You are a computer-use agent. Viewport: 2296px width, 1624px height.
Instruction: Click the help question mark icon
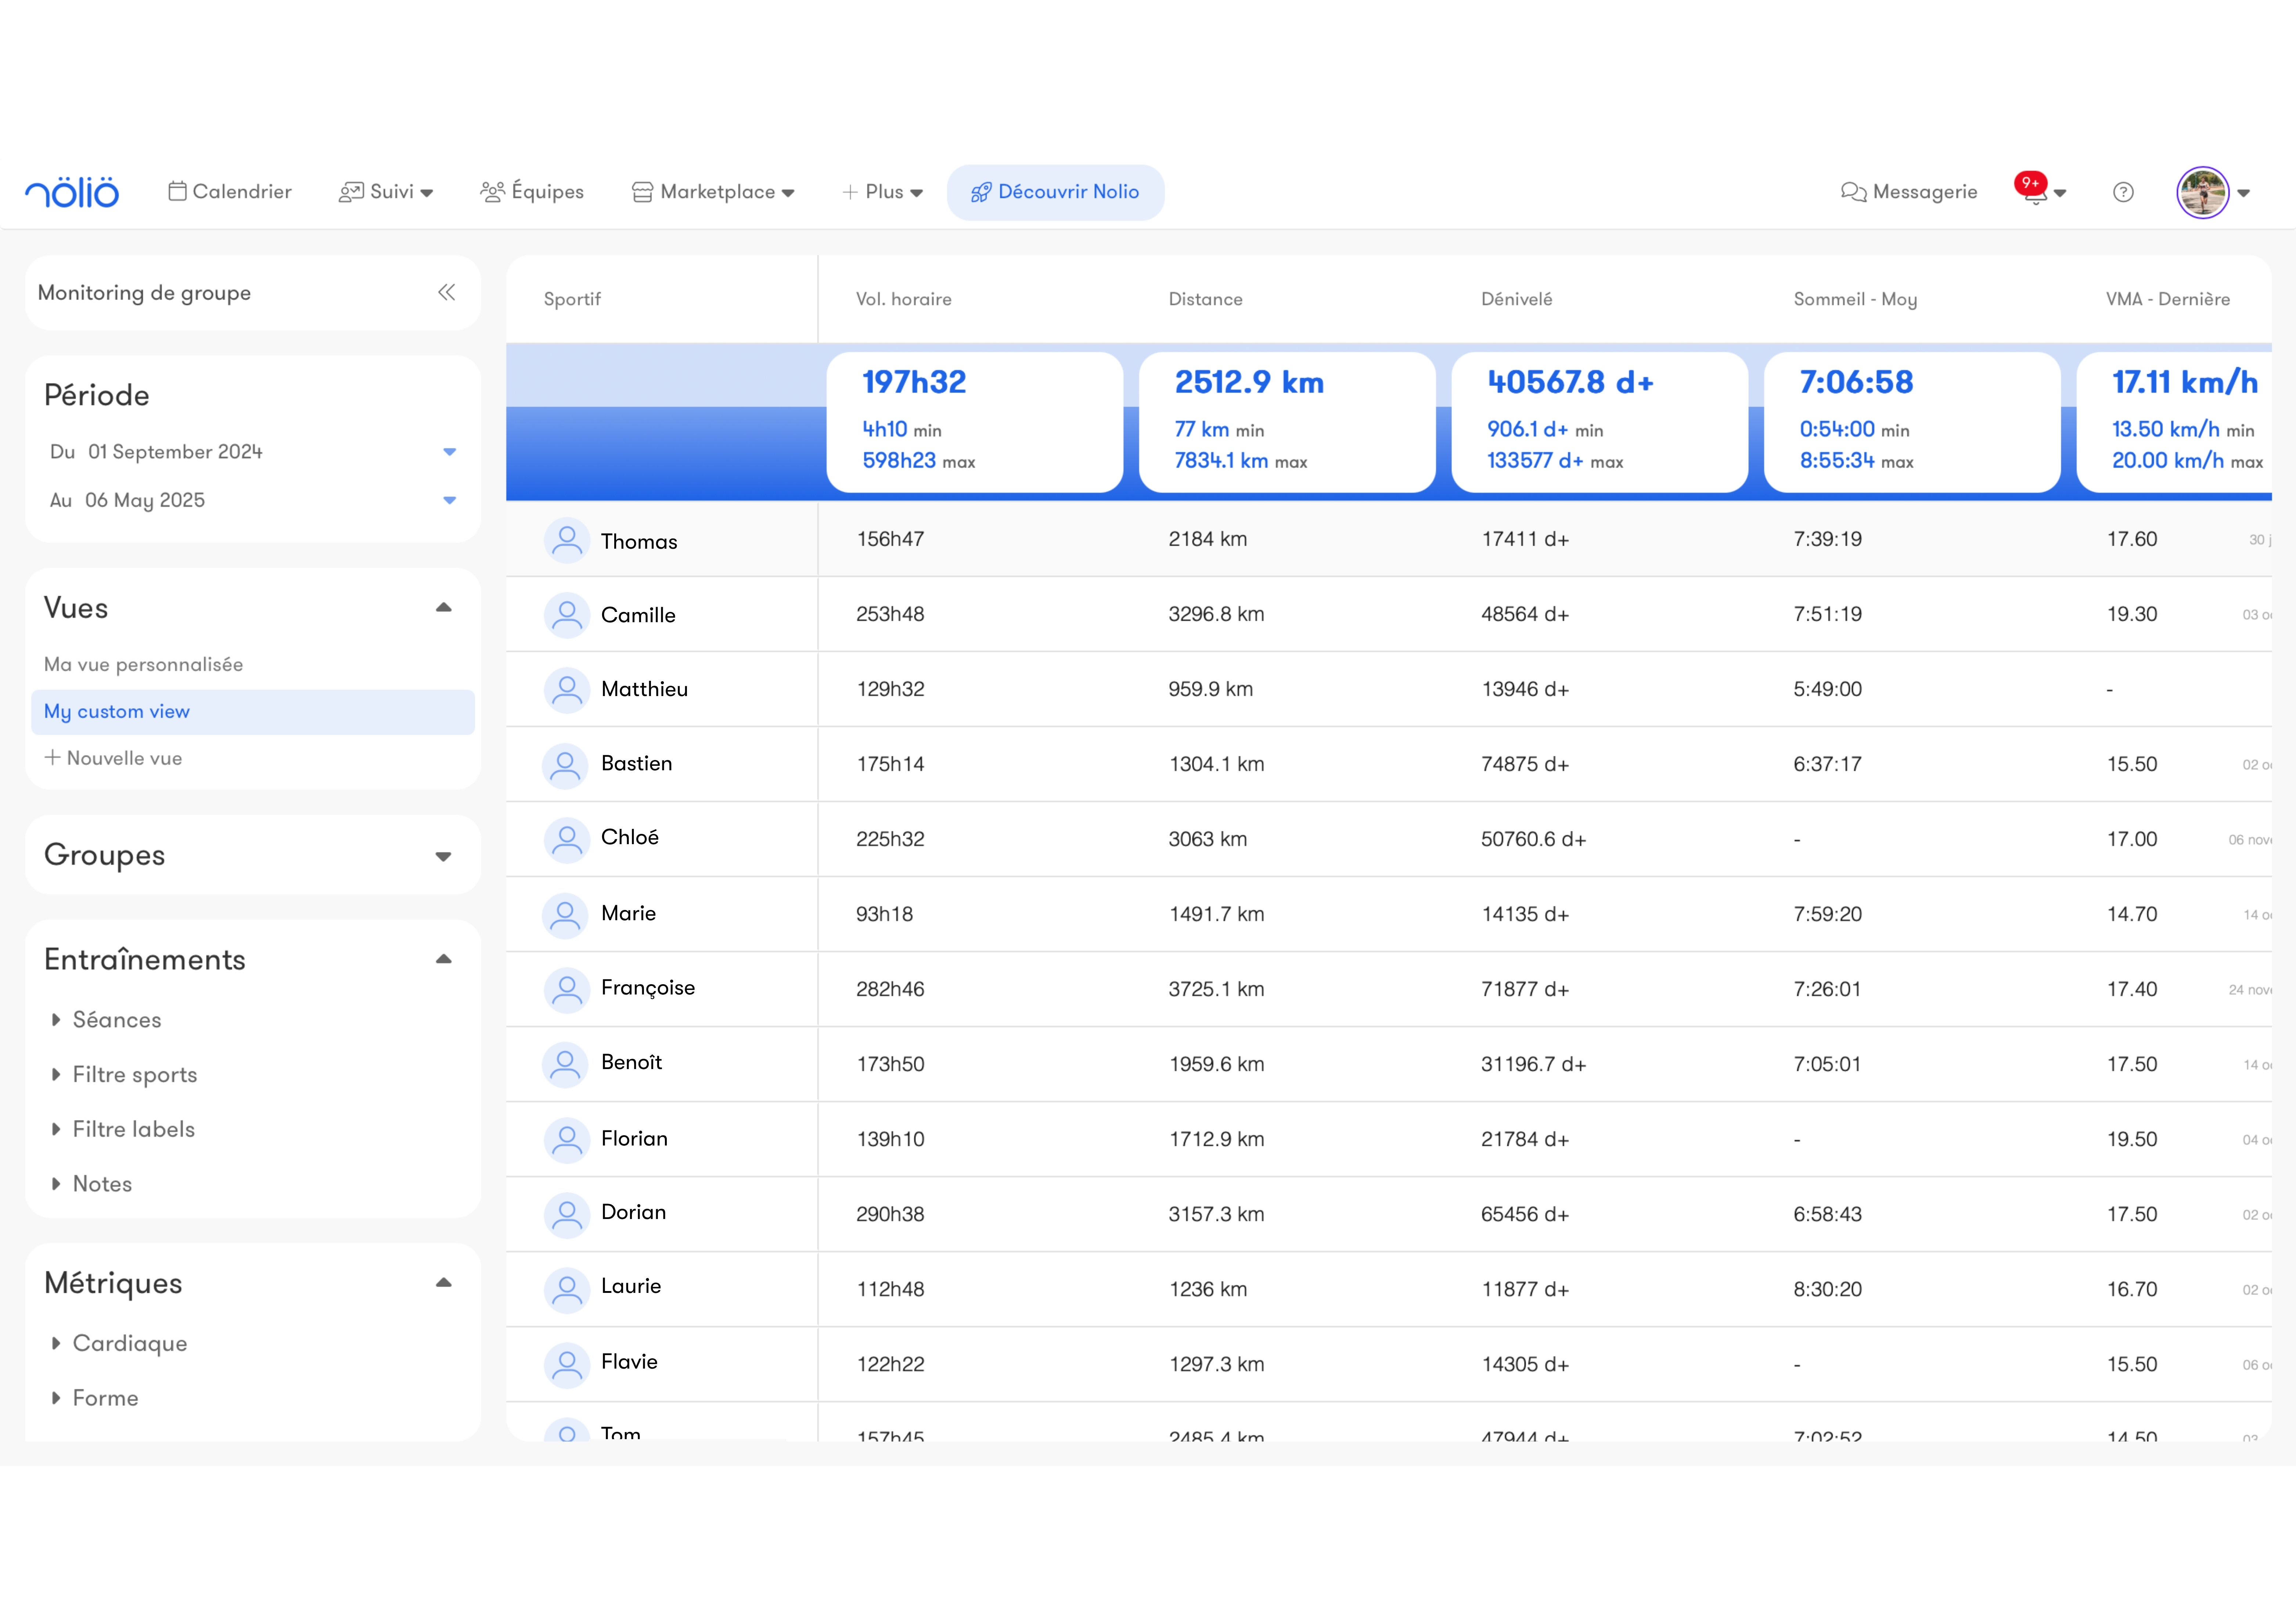(x=2123, y=192)
